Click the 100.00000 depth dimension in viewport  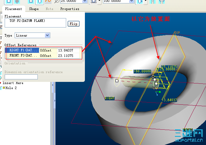pos(142,71)
